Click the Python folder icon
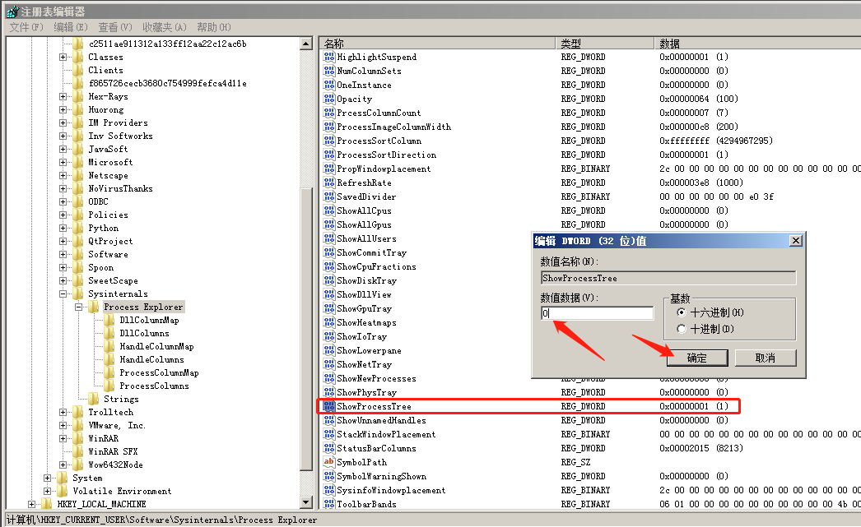The width and height of the screenshot is (861, 527). click(78, 228)
